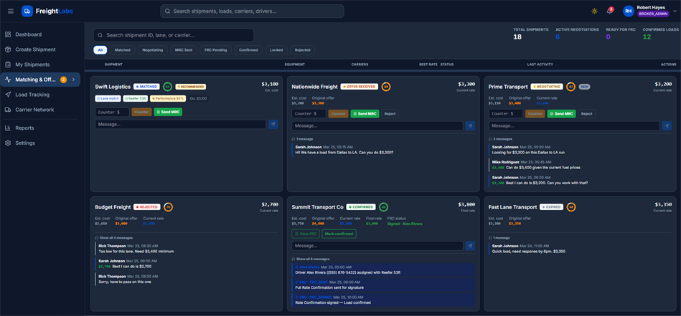Click the BROKER_ADMIN role badge

(654, 14)
